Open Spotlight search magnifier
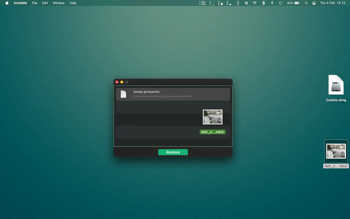This screenshot has width=350, height=219. [x=306, y=3]
